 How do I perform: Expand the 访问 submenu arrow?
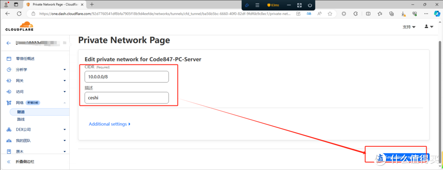click(x=64, y=92)
